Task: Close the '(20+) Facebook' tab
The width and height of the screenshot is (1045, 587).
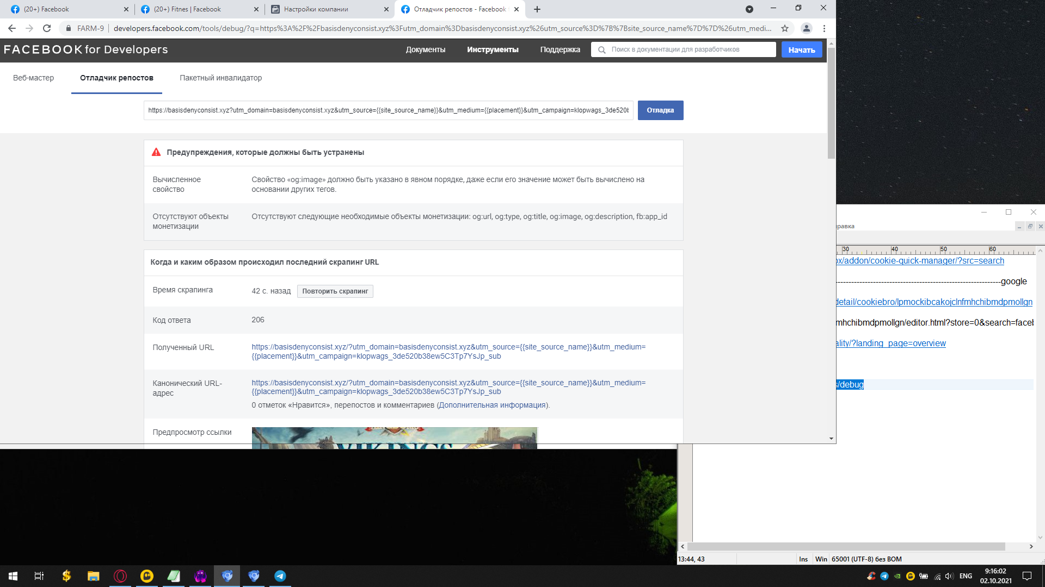Action: point(126,9)
